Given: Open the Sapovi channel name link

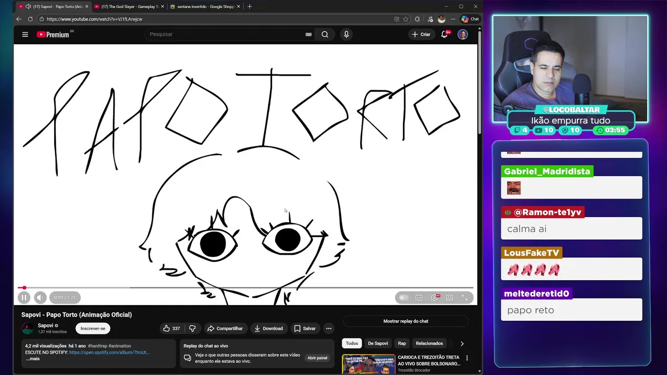Looking at the screenshot, I should tap(45, 326).
